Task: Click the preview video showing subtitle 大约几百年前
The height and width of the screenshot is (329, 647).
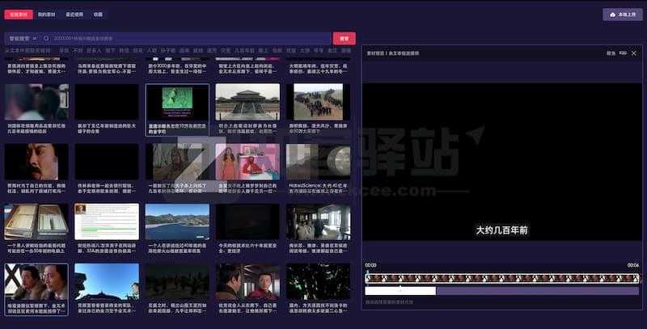Action: tap(501, 162)
